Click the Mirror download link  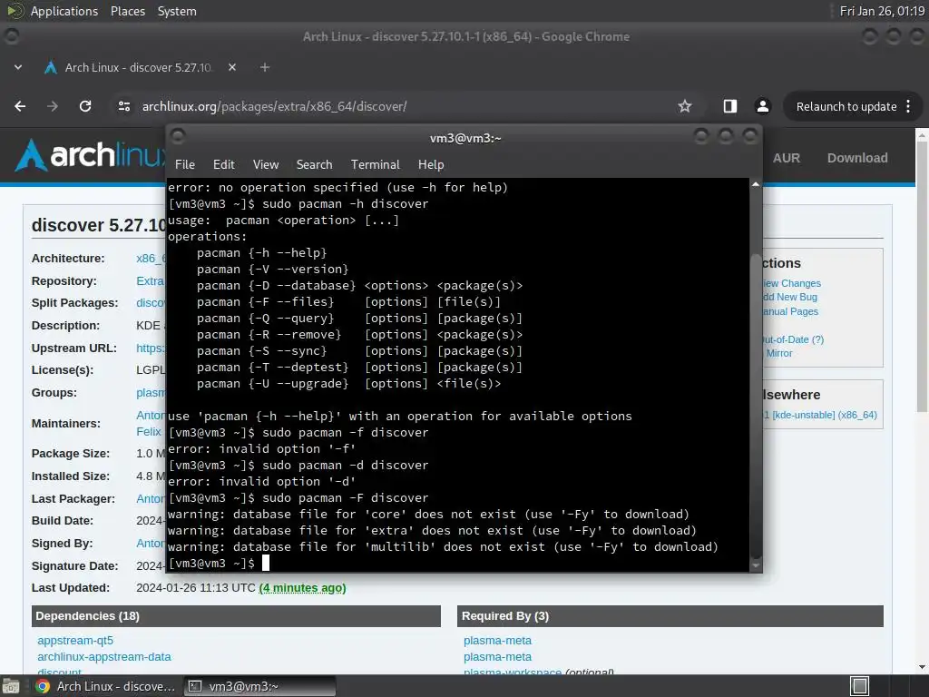pos(779,353)
